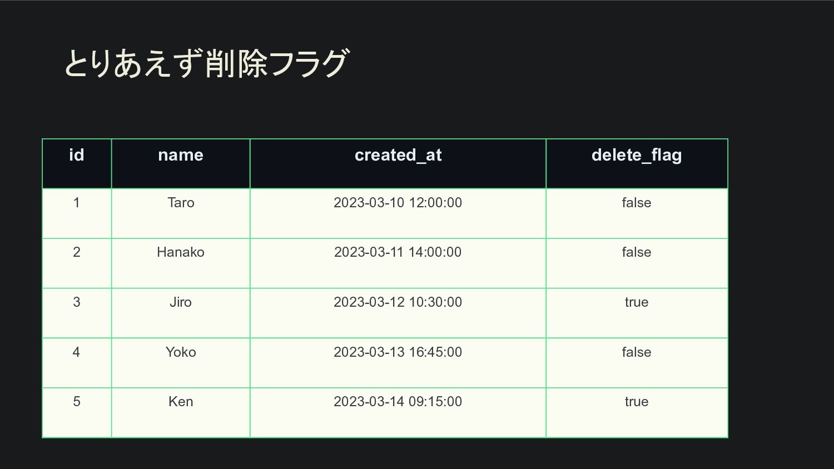This screenshot has width=834, height=469.
Task: Select the Taro name cell
Action: (x=181, y=213)
